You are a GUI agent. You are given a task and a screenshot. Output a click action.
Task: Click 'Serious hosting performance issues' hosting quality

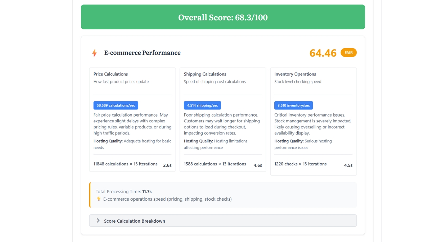[303, 144]
